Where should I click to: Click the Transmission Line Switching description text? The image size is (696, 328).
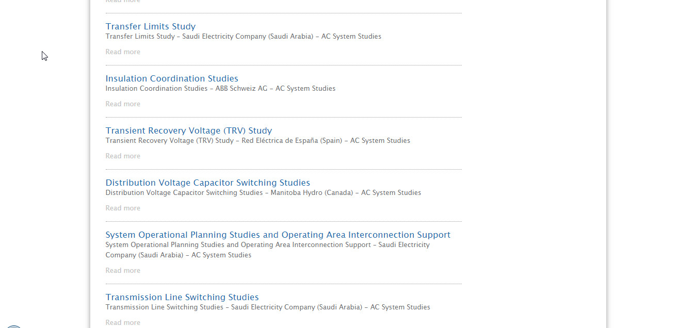[x=268, y=307]
